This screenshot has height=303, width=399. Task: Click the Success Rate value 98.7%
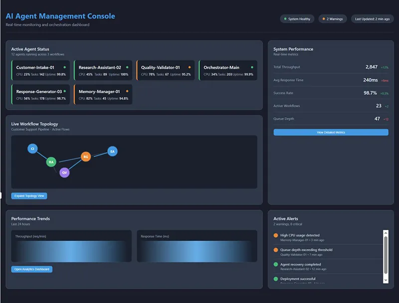coord(370,93)
